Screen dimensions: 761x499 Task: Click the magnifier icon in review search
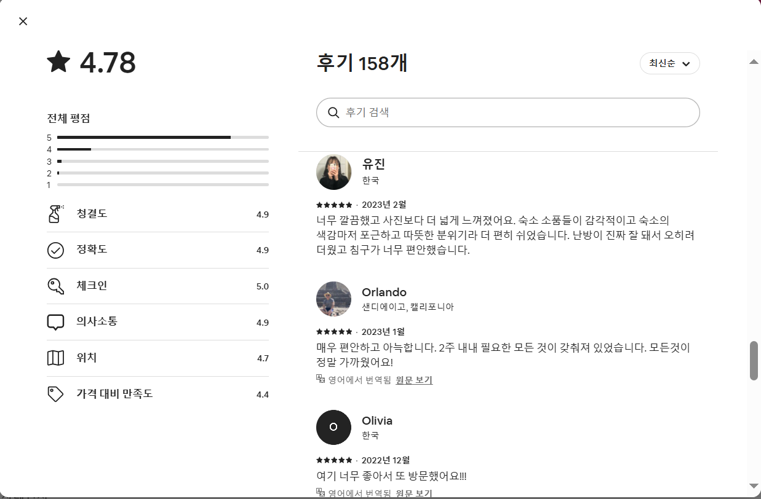click(x=333, y=112)
